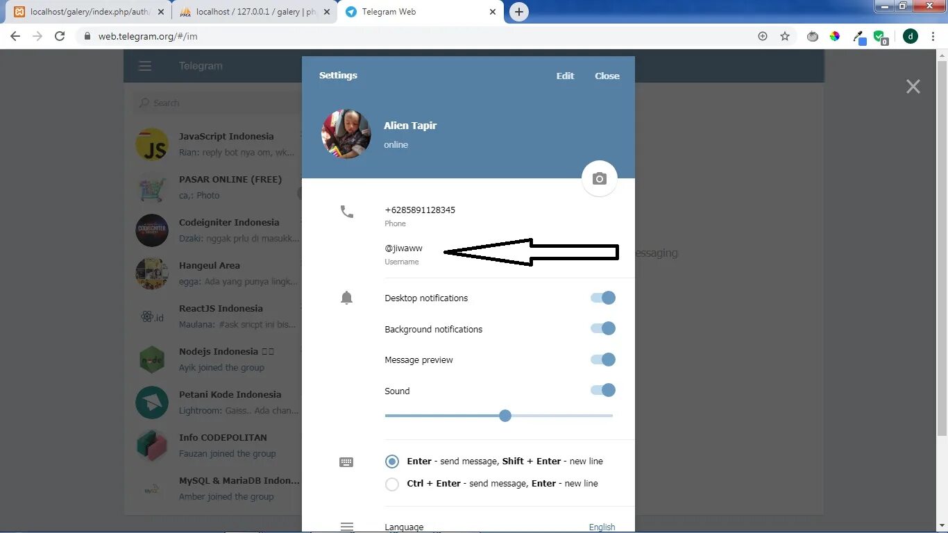Switch to the Telegram Web tab

[x=422, y=12]
